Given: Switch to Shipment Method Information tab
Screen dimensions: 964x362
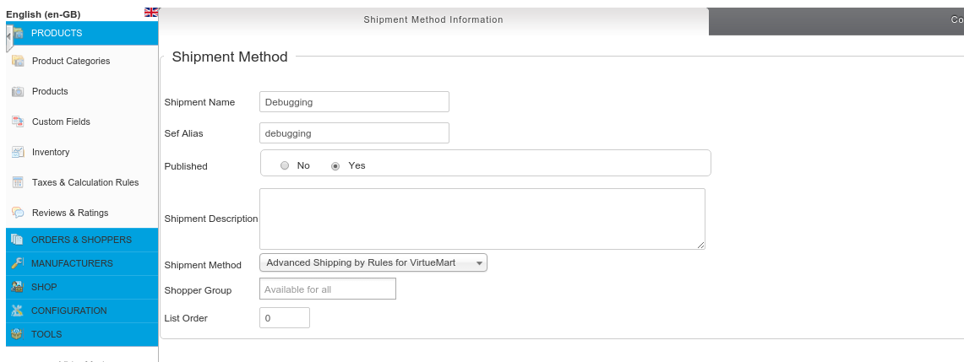Looking at the screenshot, I should coord(433,20).
